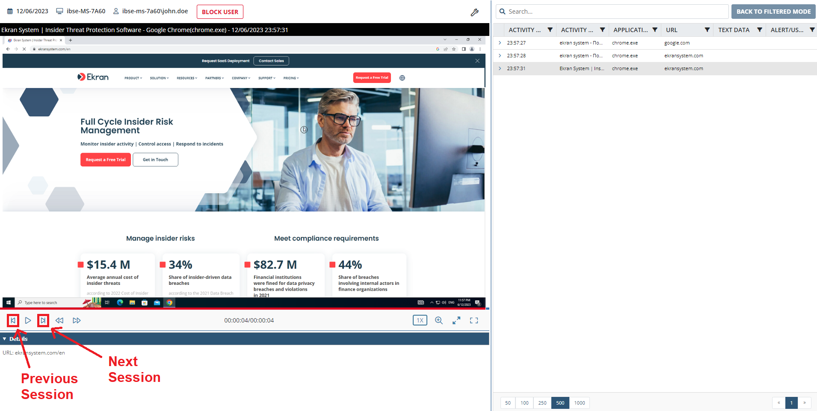This screenshot has width=817, height=411.
Task: Open the URL column filter
Action: [707, 30]
